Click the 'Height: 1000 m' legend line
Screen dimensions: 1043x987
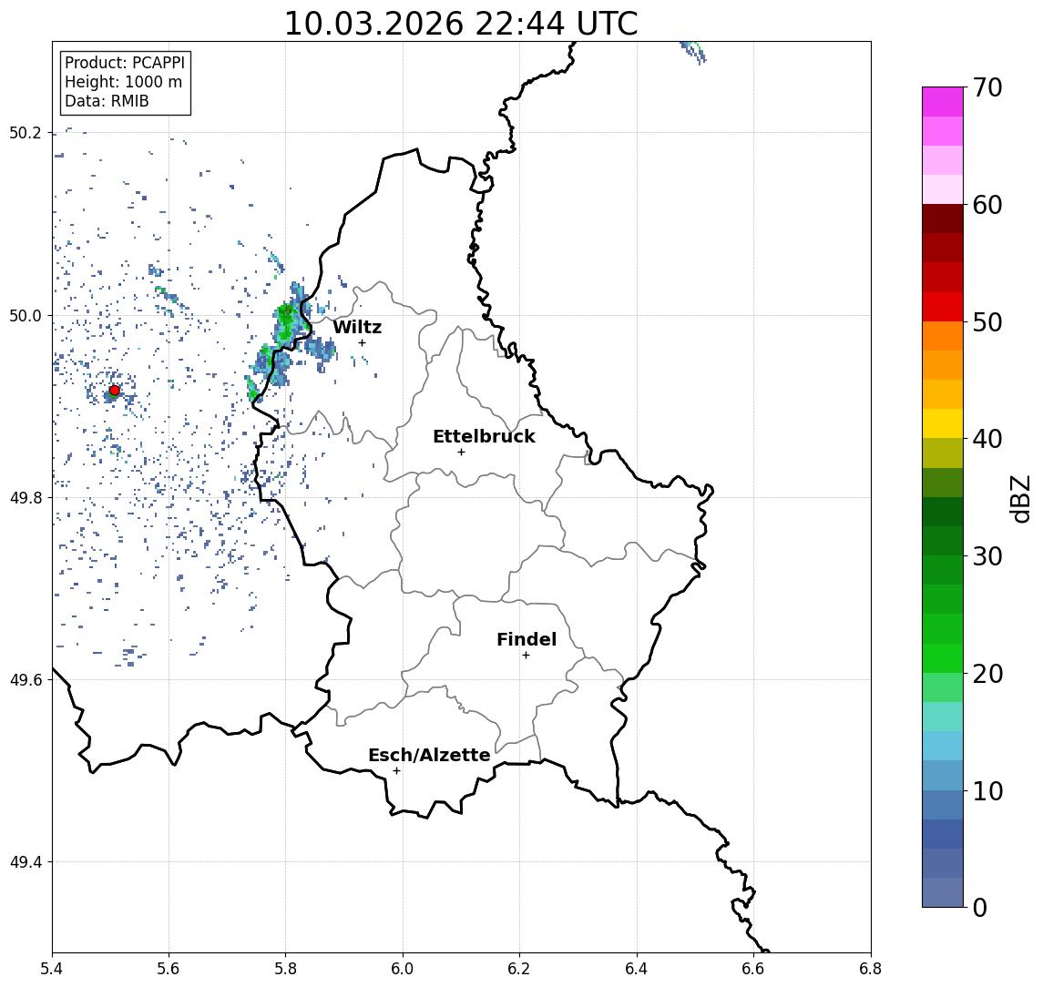(123, 82)
